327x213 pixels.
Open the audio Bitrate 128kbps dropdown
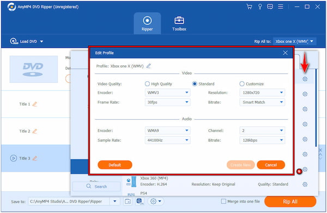[262, 140]
